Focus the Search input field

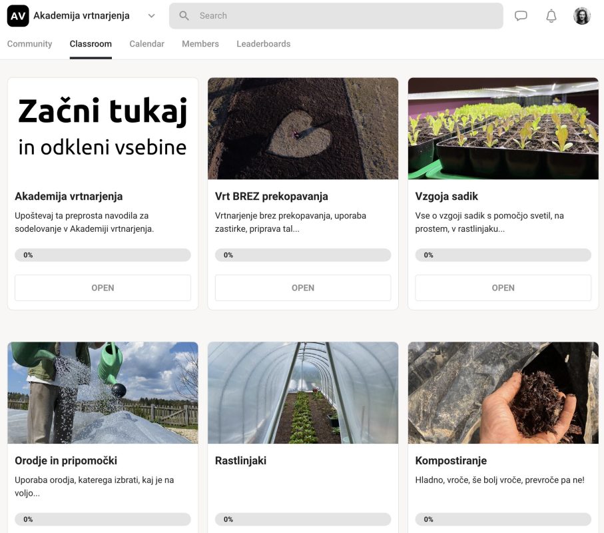click(336, 16)
